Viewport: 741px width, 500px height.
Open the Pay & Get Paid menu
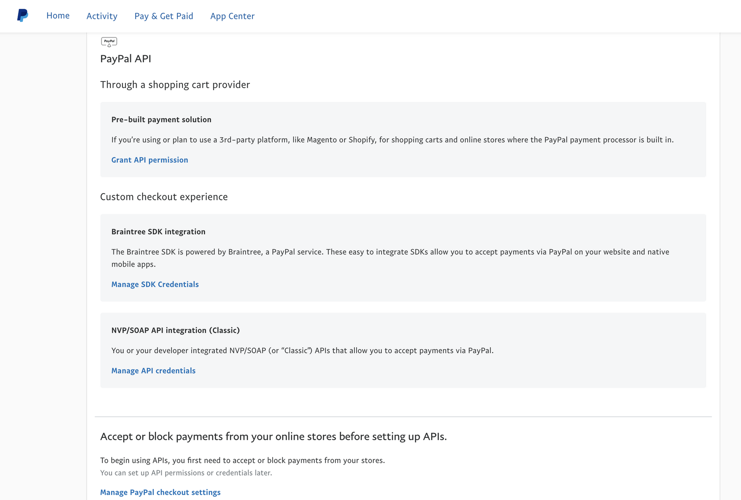coord(163,16)
